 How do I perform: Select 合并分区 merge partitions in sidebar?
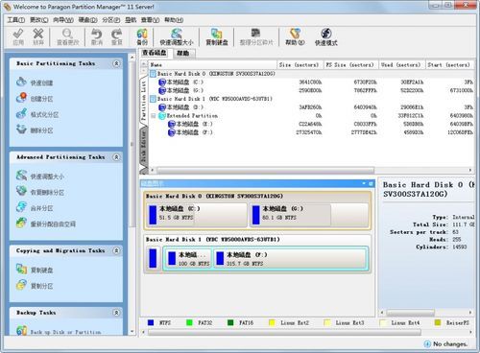click(x=35, y=207)
